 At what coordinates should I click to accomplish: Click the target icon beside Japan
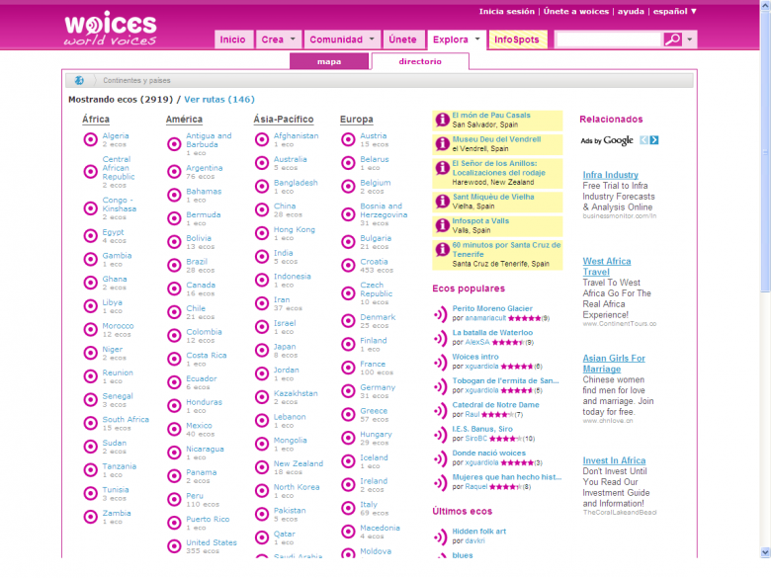coord(262,351)
